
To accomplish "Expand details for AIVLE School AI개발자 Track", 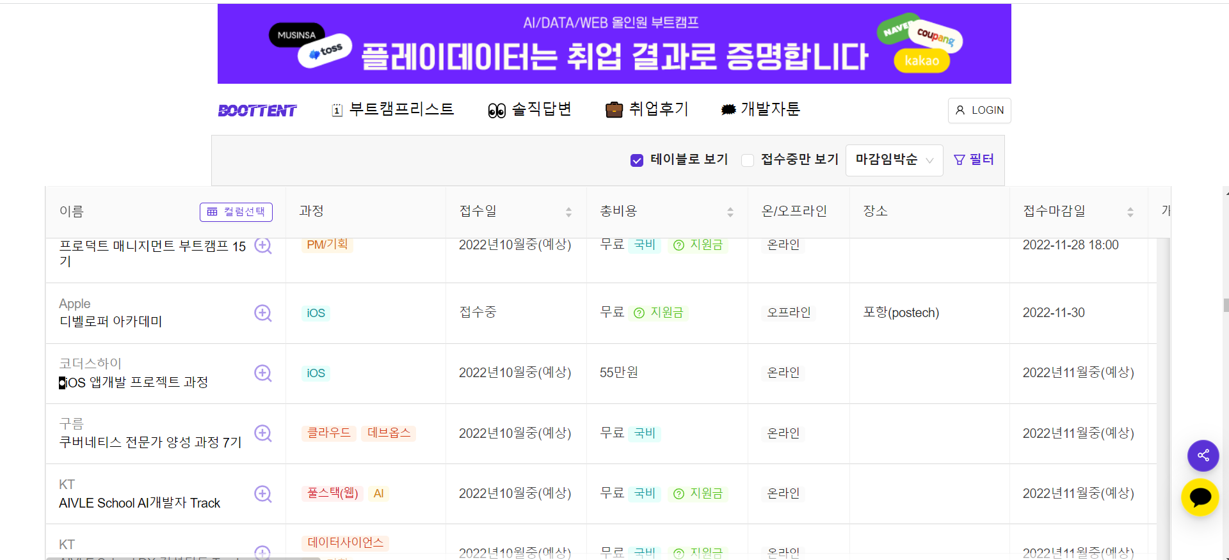I will click(263, 494).
